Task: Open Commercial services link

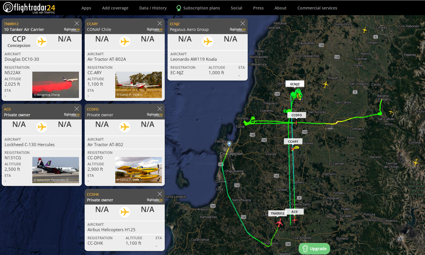Action: tap(317, 8)
